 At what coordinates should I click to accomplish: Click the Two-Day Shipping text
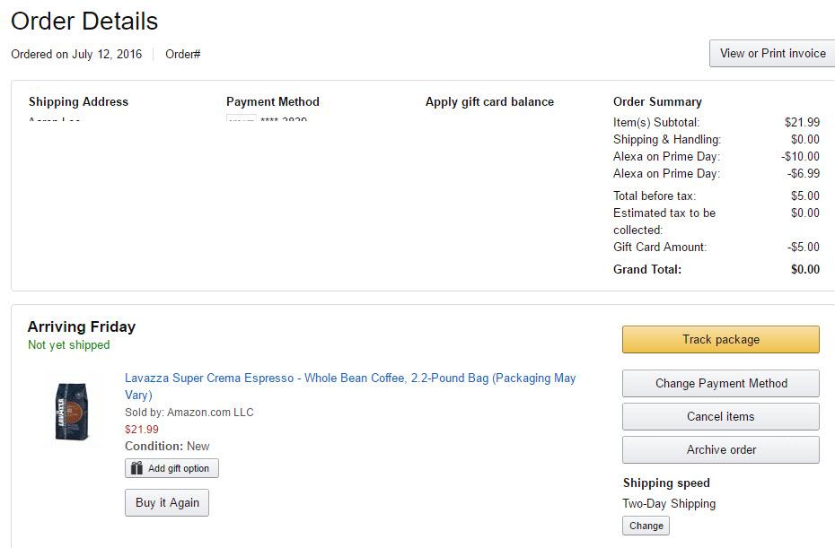669,504
